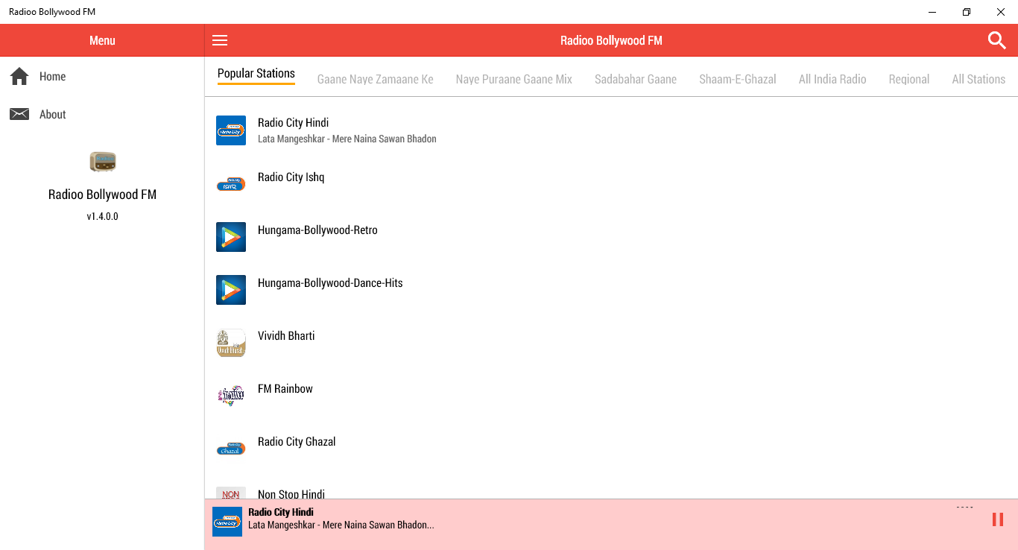
Task: Open the All India Radio tab
Action: [x=832, y=79]
